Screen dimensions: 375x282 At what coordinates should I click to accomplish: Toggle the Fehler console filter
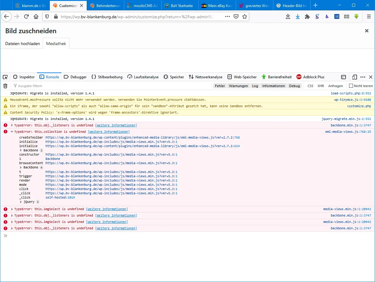point(220,86)
